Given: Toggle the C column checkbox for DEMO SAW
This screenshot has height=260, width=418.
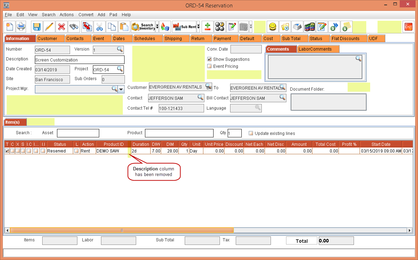Looking at the screenshot, I should pyautogui.click(x=12, y=151).
